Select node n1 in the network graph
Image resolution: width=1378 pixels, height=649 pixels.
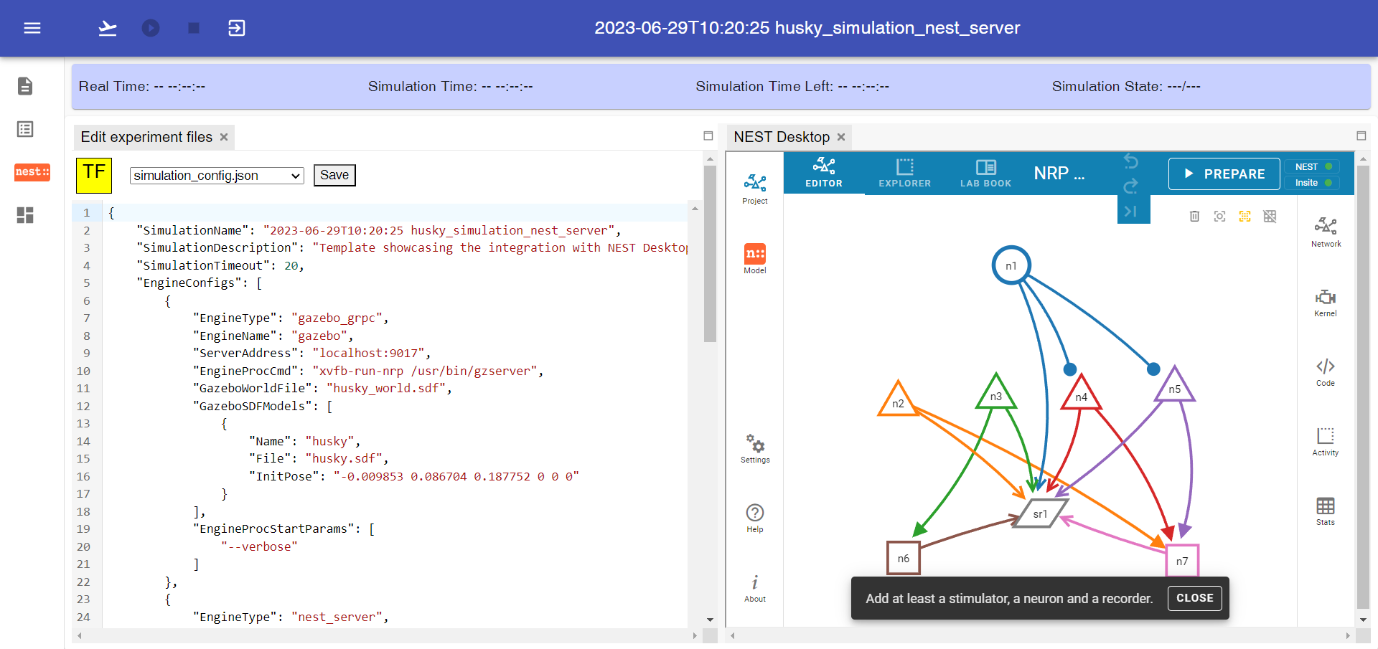(x=1011, y=265)
